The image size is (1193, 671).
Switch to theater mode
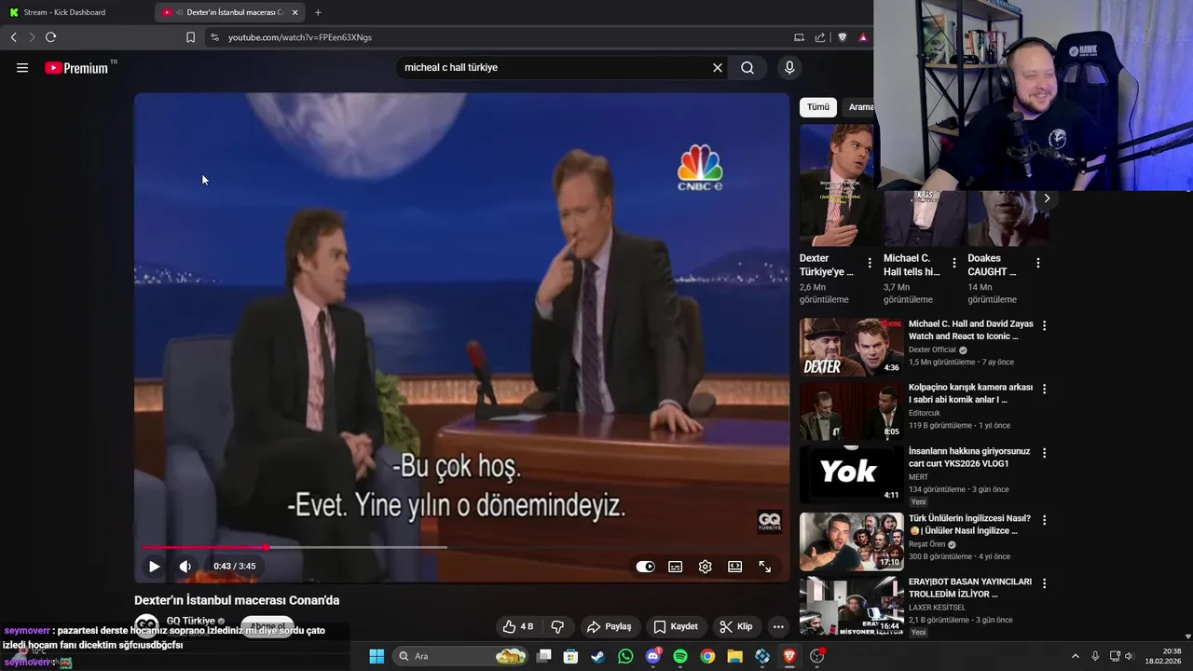pos(735,567)
